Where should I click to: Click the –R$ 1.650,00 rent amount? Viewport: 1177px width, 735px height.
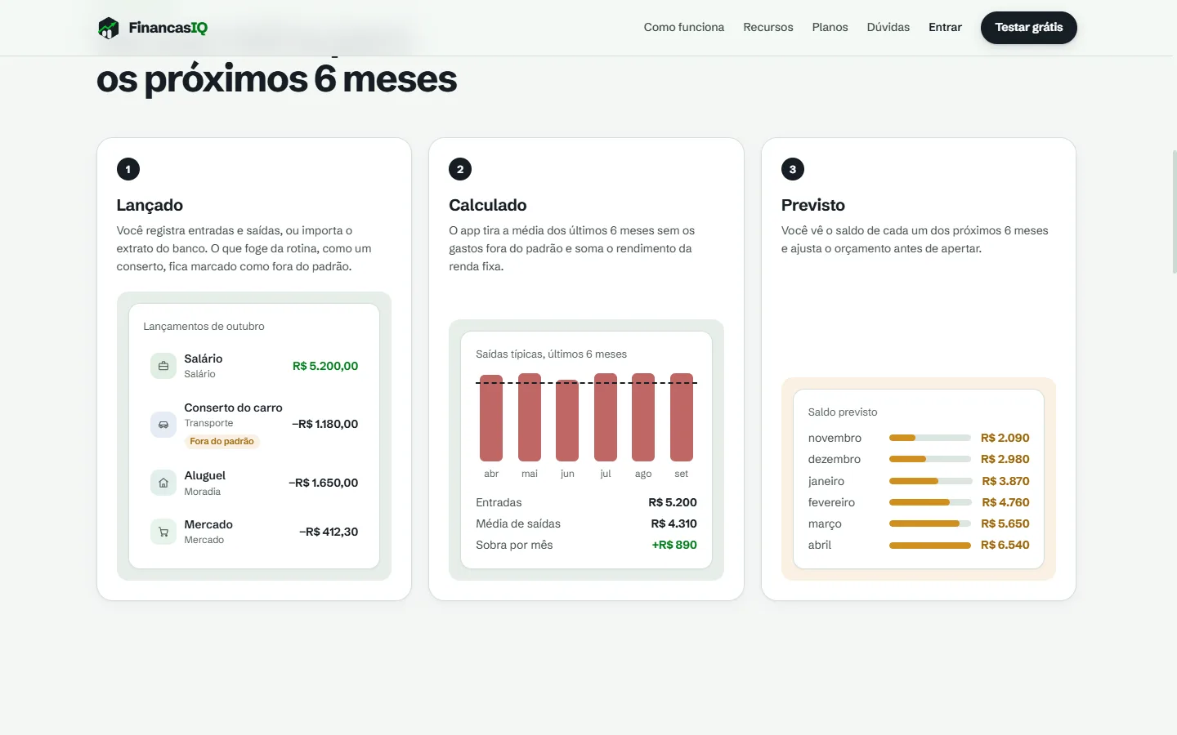(x=323, y=483)
